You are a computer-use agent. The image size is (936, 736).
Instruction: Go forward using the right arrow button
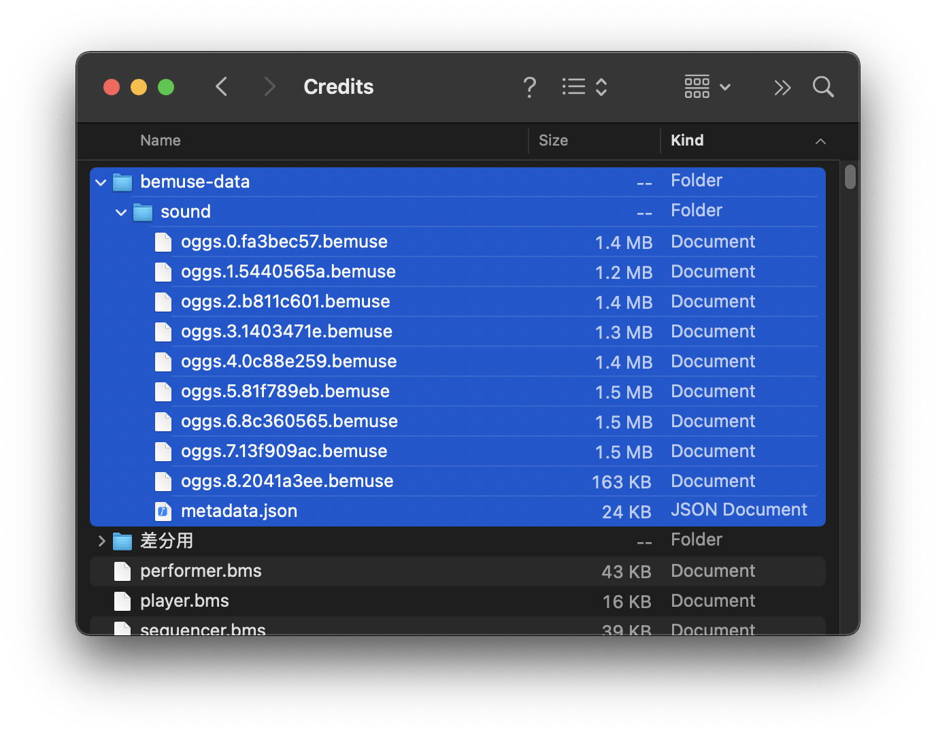[269, 86]
